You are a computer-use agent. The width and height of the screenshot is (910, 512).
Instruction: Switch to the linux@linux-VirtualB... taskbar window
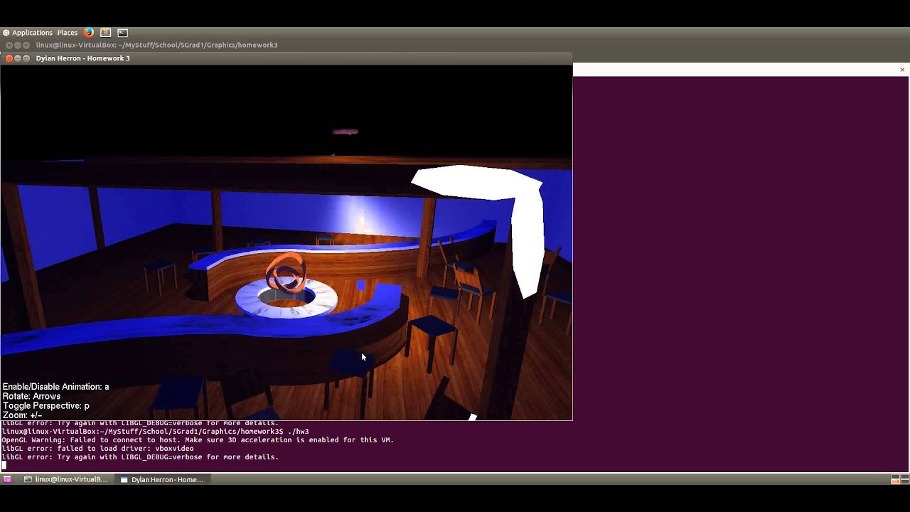(65, 479)
